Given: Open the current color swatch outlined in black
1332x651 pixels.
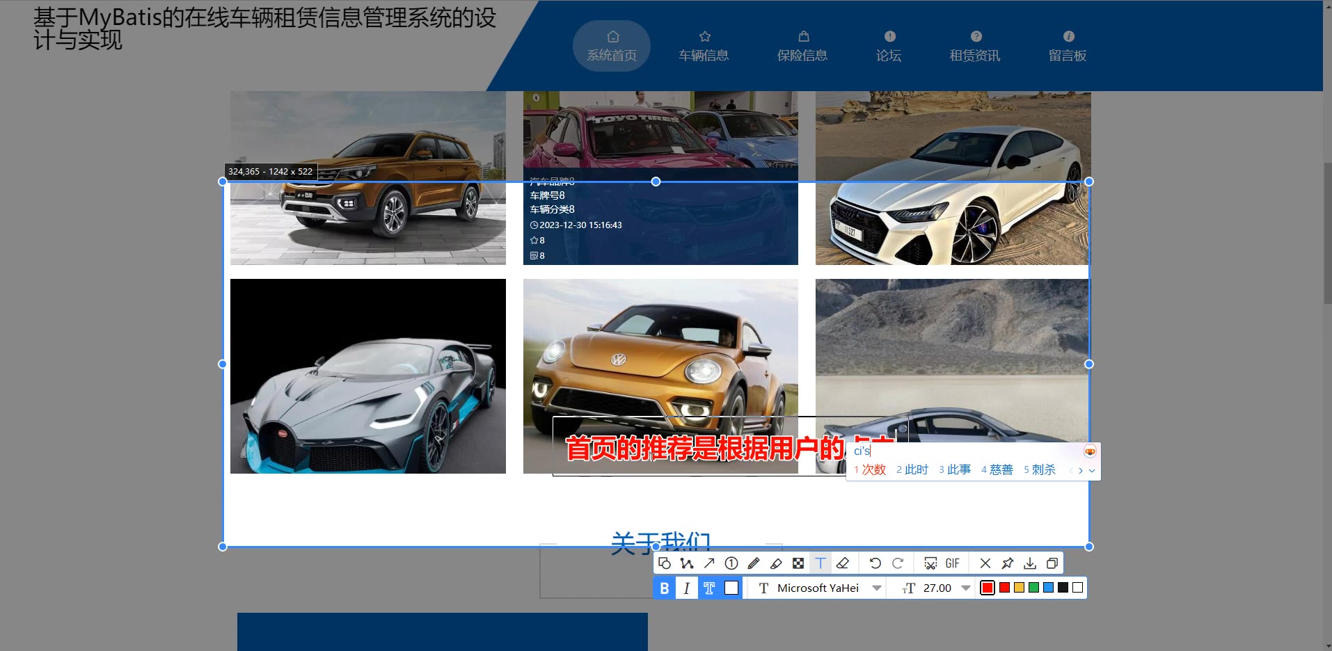Looking at the screenshot, I should coord(988,588).
